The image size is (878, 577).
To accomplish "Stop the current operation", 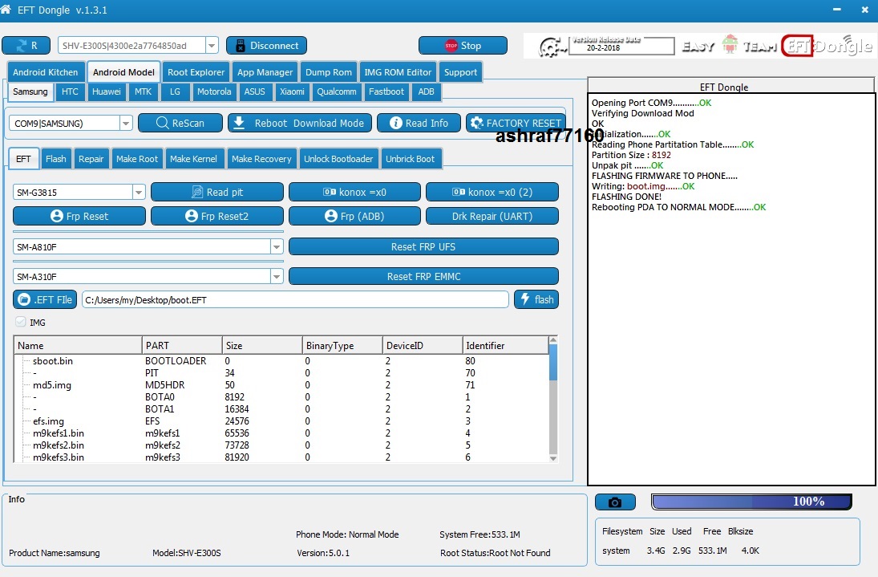I will 463,46.
